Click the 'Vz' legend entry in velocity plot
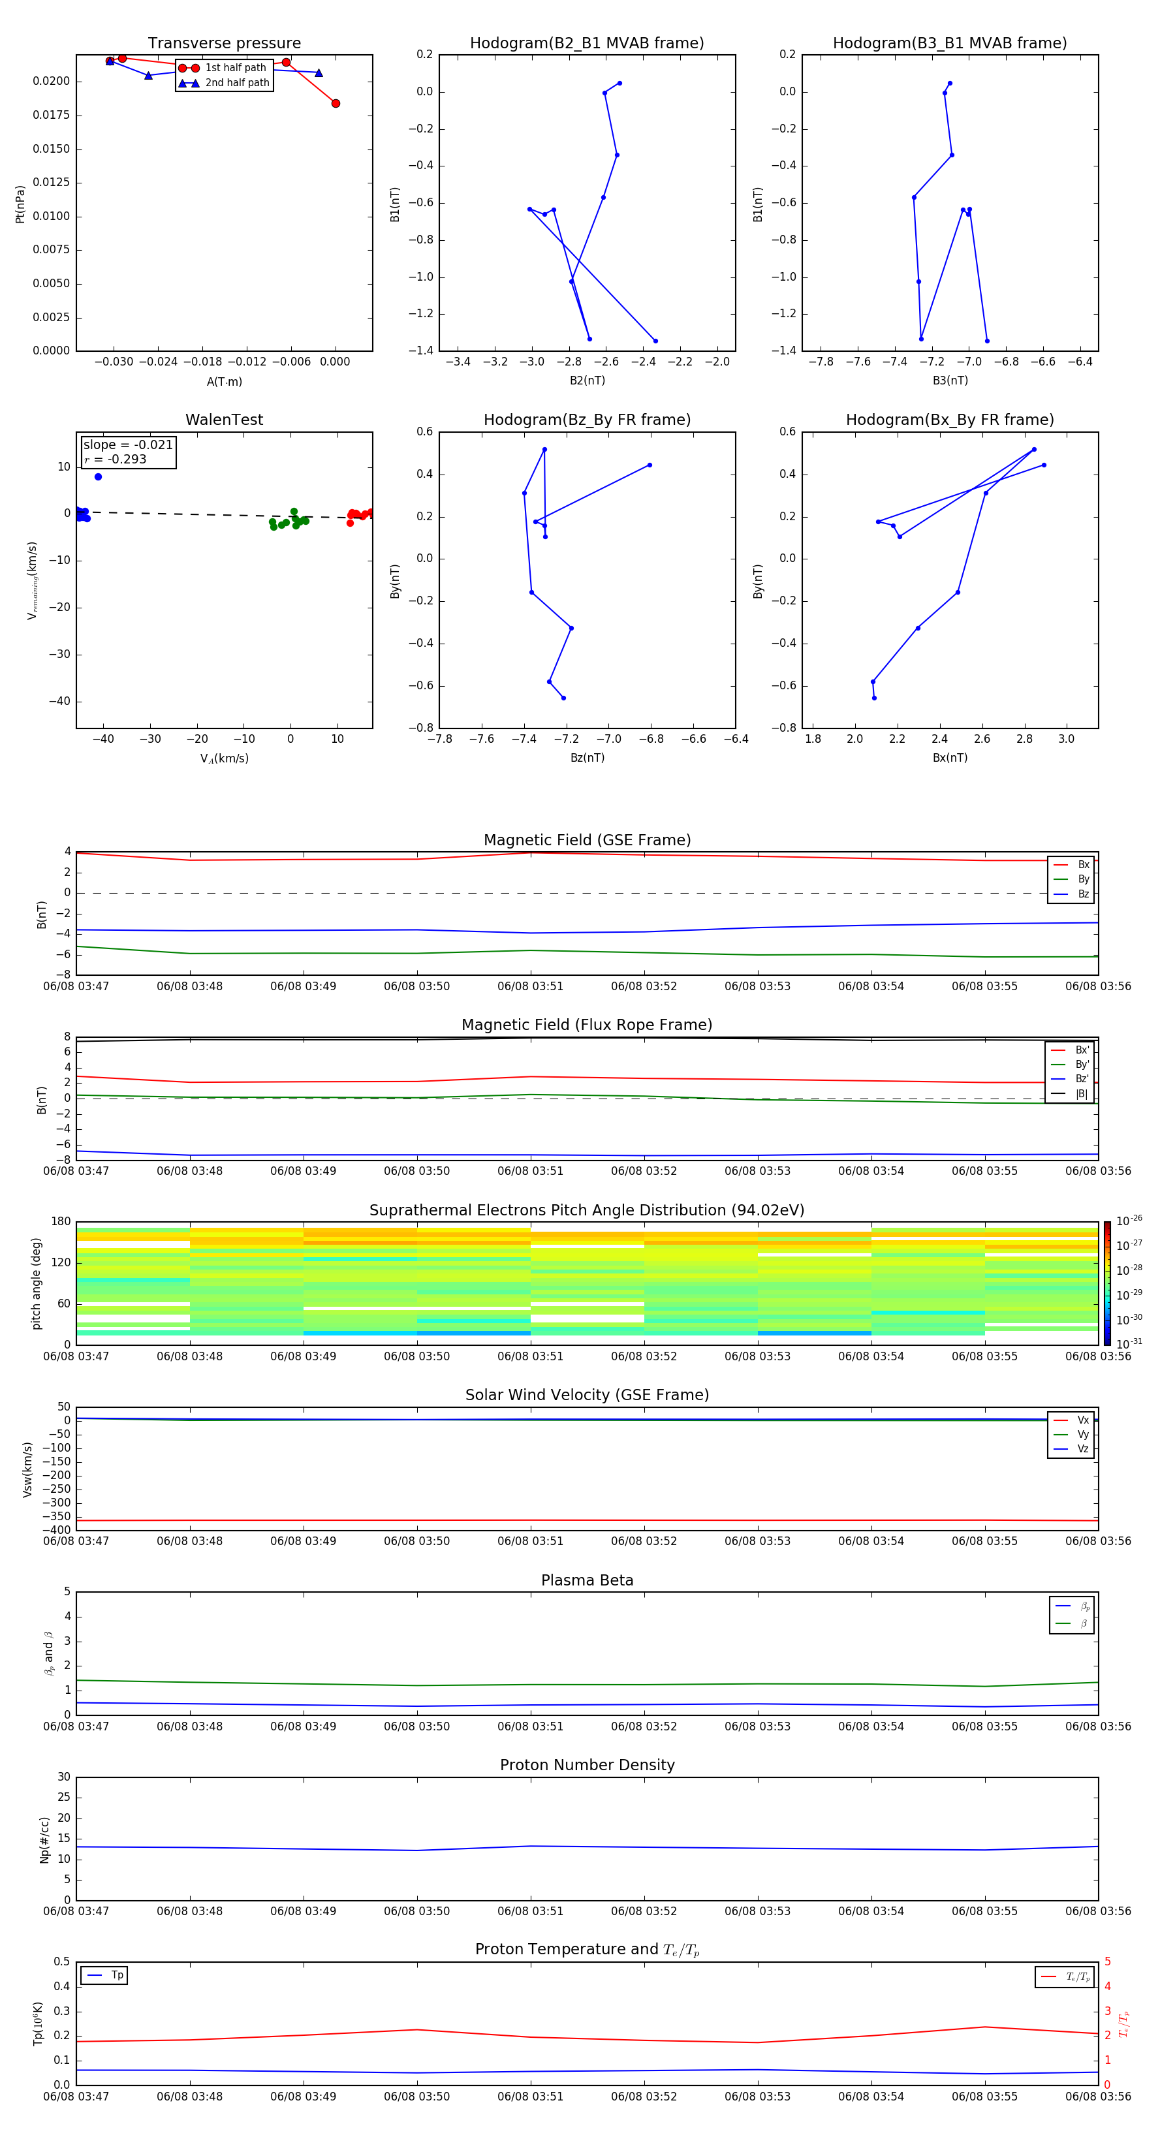The width and height of the screenshot is (1175, 2154). [x=1071, y=1449]
